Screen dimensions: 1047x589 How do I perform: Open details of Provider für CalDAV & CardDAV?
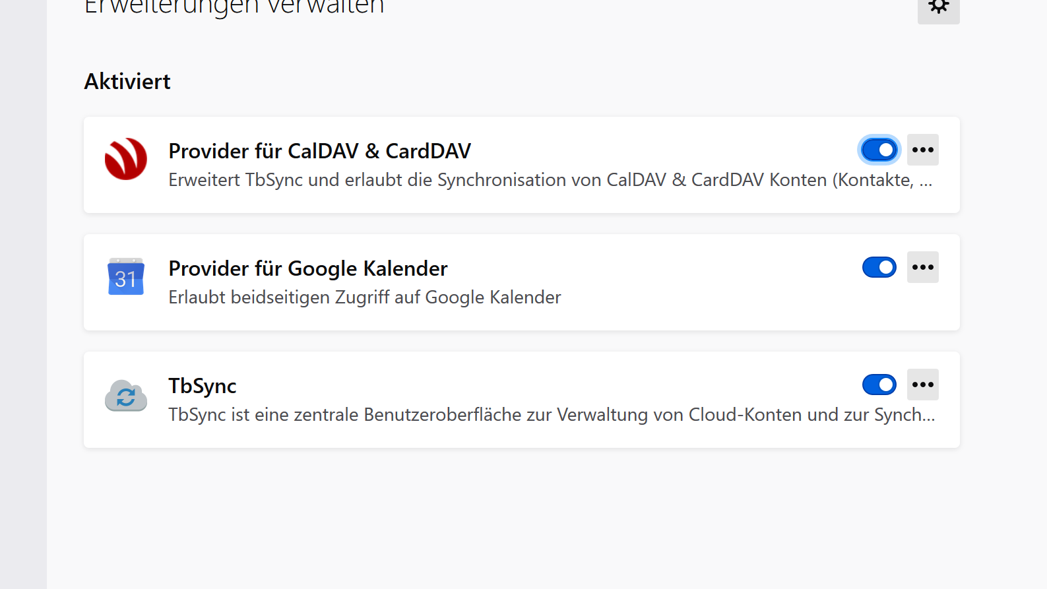click(319, 151)
